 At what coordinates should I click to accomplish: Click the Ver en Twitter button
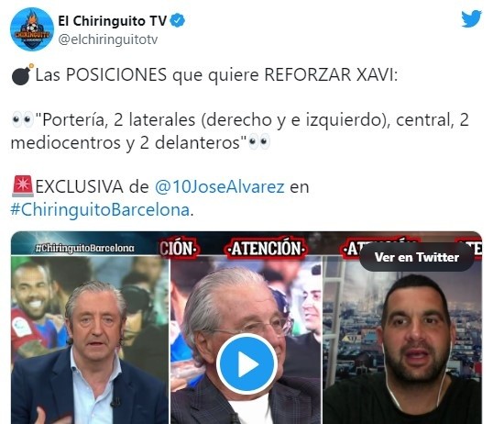[417, 257]
